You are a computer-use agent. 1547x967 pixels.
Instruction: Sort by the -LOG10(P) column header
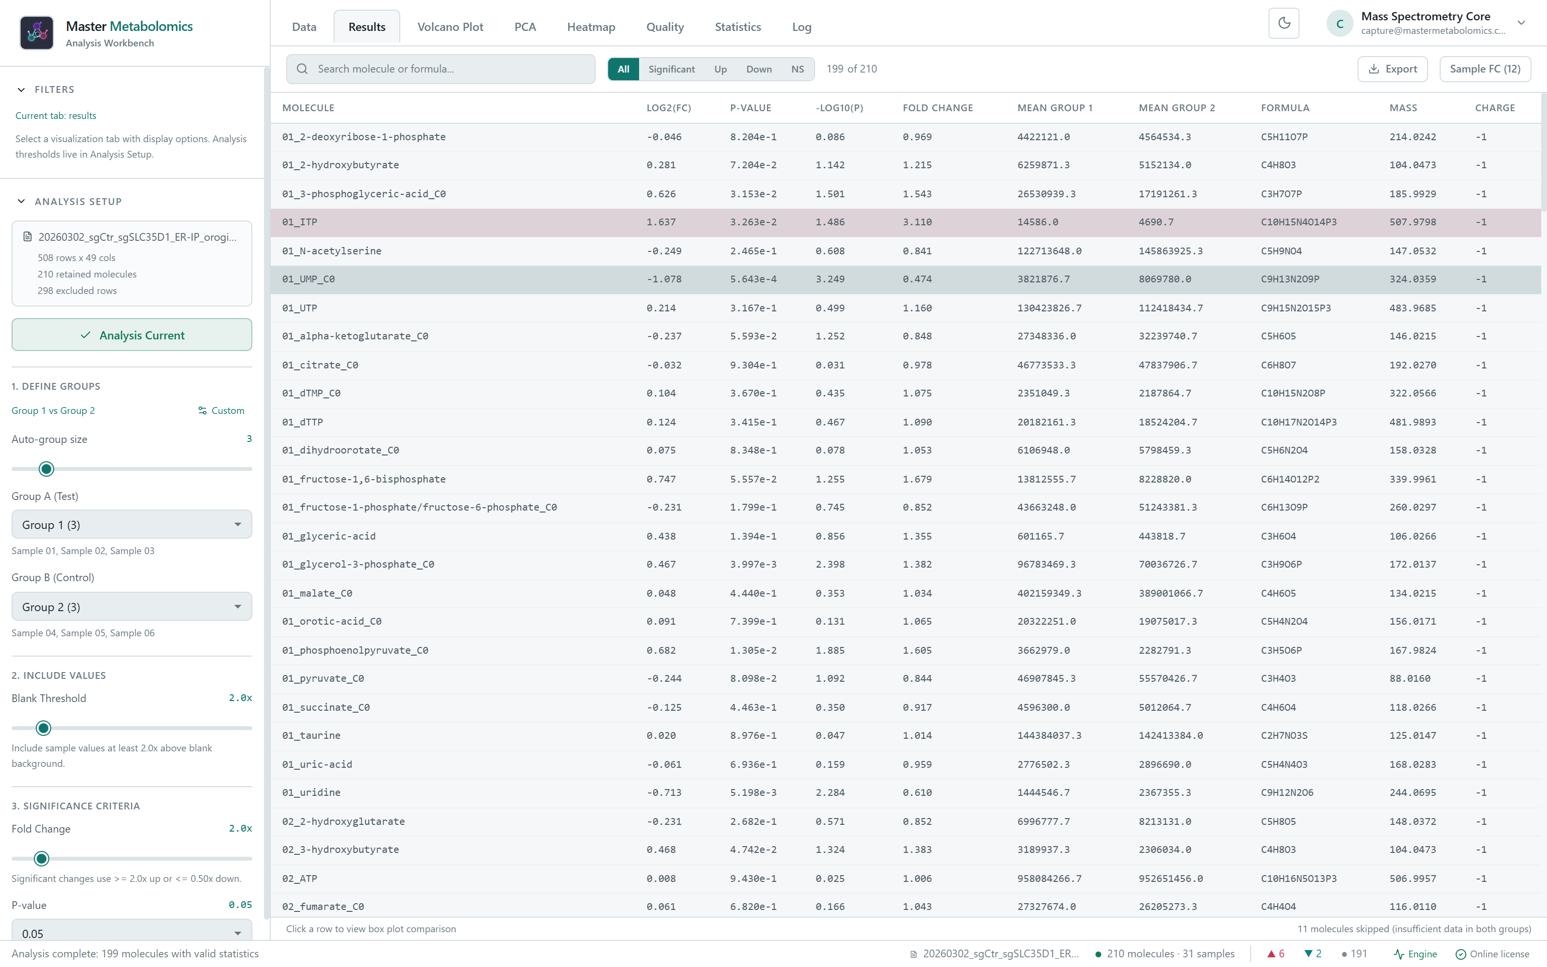pos(839,108)
